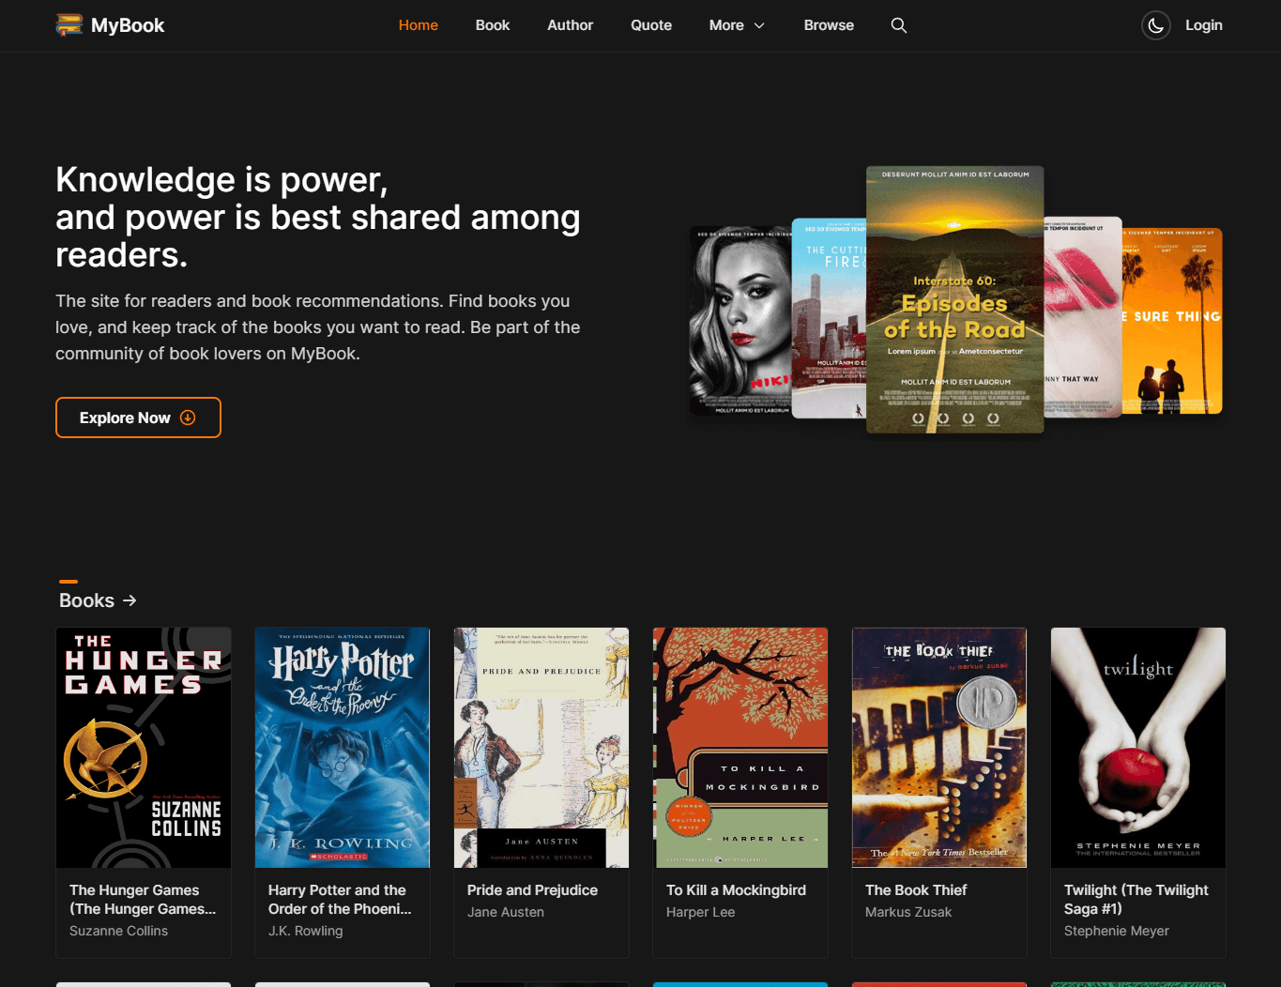Go to the Home menu item
The width and height of the screenshot is (1281, 987).
point(419,25)
